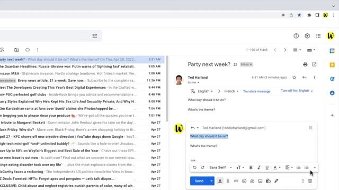Open the Google apps grid
This screenshot has width=339, height=190.
click(x=318, y=36)
